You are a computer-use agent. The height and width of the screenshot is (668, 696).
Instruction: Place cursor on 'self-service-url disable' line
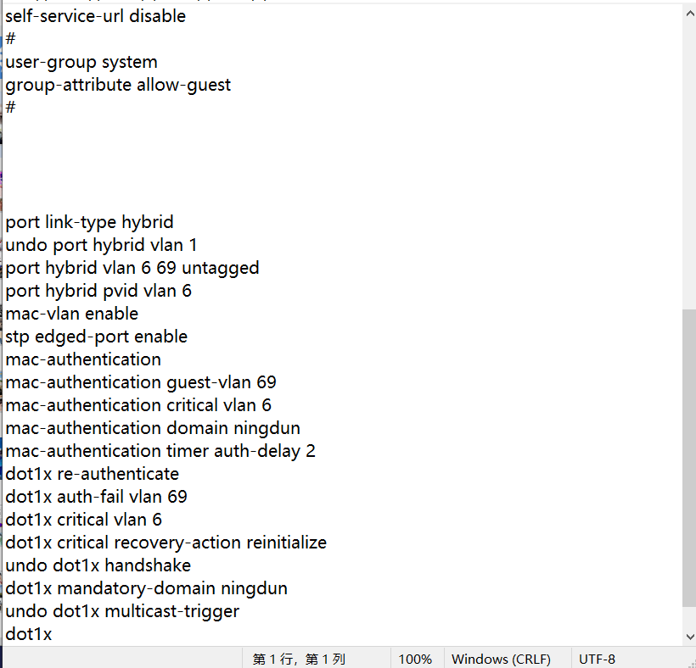(x=95, y=16)
